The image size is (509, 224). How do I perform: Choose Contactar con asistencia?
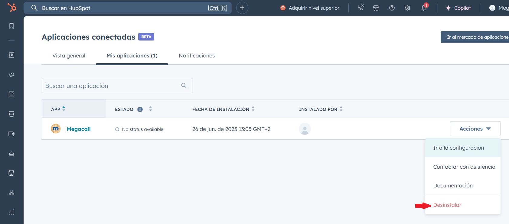click(463, 167)
